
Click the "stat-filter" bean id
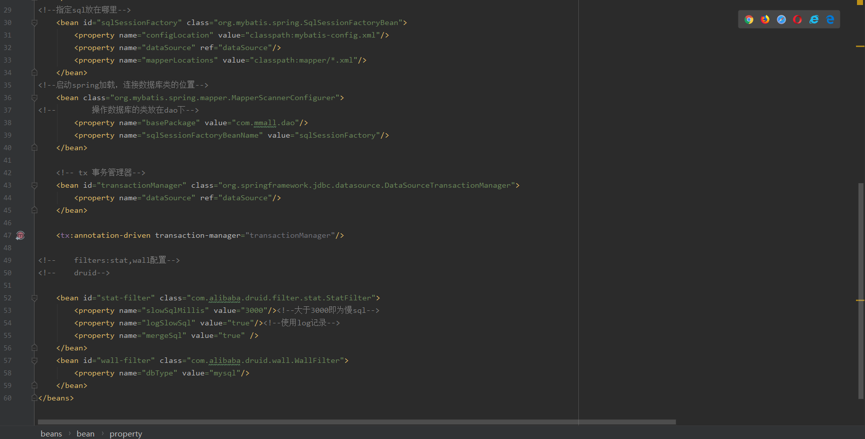[126, 298]
